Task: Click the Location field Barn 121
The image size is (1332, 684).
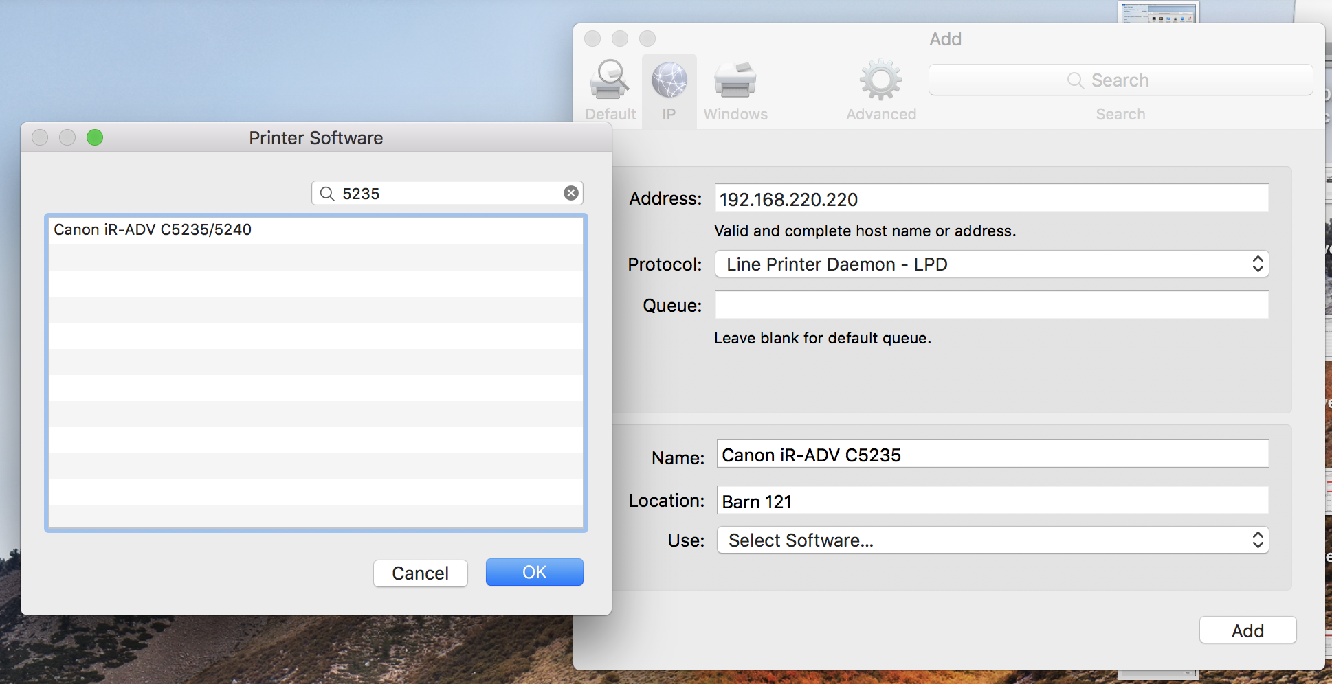Action: (x=992, y=501)
